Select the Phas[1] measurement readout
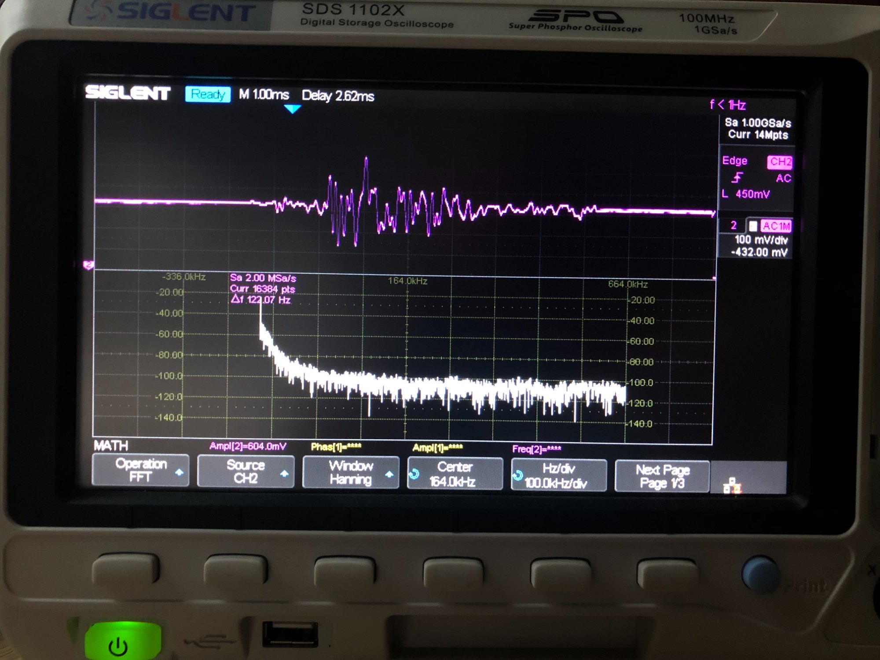The image size is (880, 660). [x=336, y=447]
